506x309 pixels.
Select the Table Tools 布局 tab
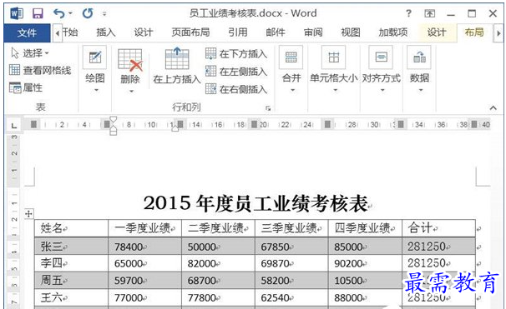[x=474, y=32]
